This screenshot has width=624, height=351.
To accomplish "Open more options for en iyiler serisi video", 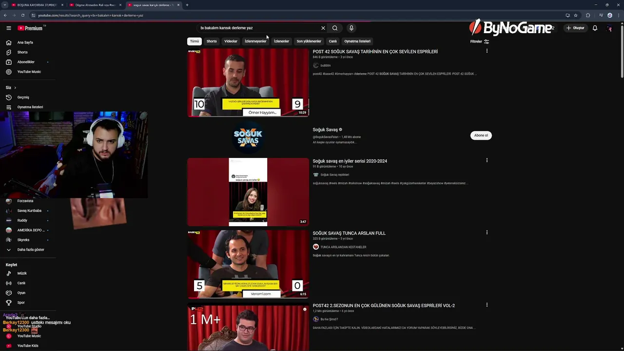I will [x=487, y=160].
